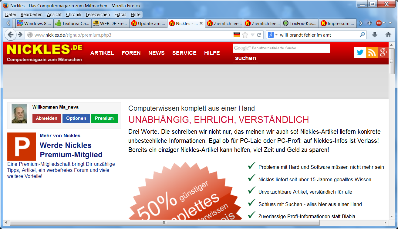The width and height of the screenshot is (398, 229).
Task: Switch to the Update am ... tab
Action: coord(148,23)
